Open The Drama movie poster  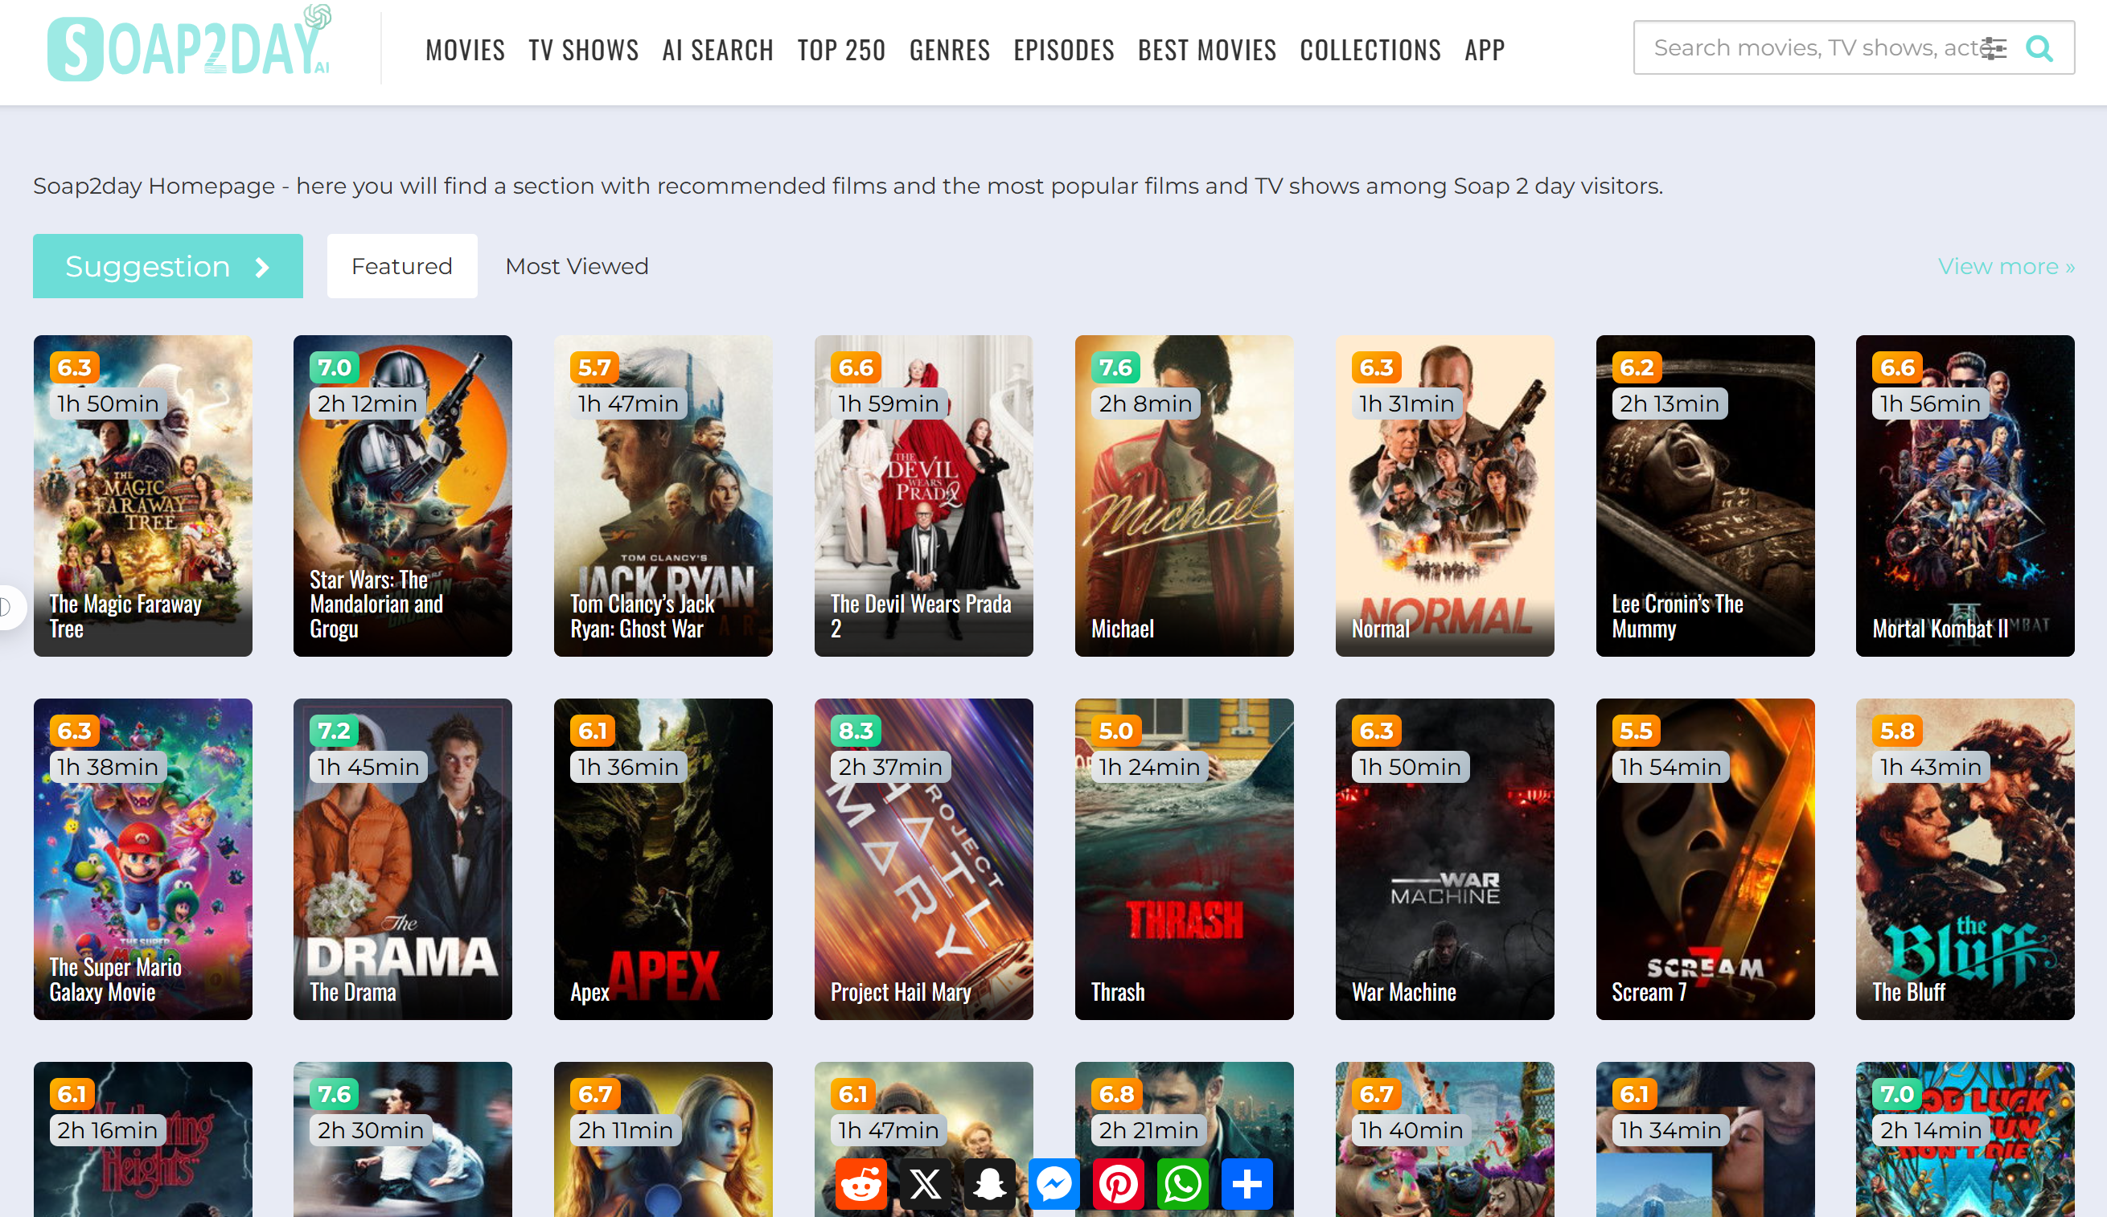point(403,859)
